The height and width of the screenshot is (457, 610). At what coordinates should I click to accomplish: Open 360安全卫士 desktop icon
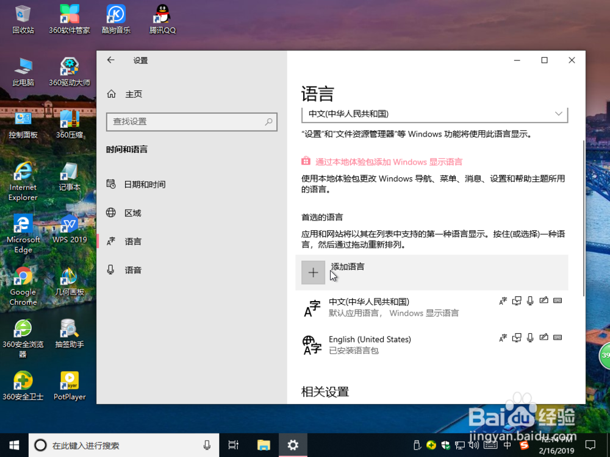(x=23, y=386)
